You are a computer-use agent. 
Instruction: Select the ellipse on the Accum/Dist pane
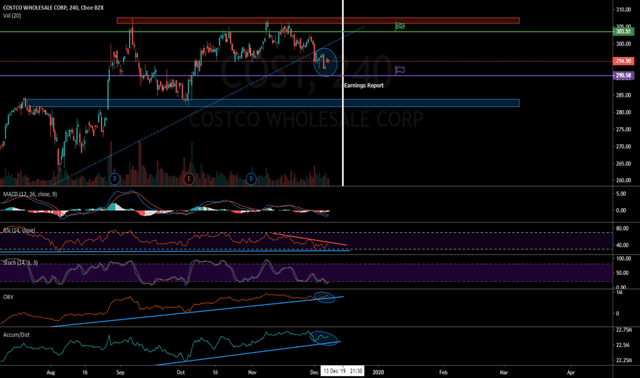click(324, 338)
